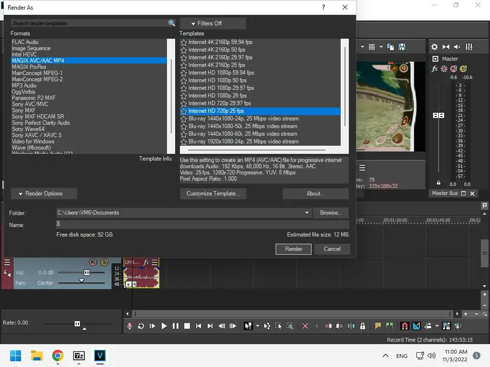This screenshot has width=490, height=367.
Task: Open Master Bus audio properties gear icon
Action: point(434,47)
